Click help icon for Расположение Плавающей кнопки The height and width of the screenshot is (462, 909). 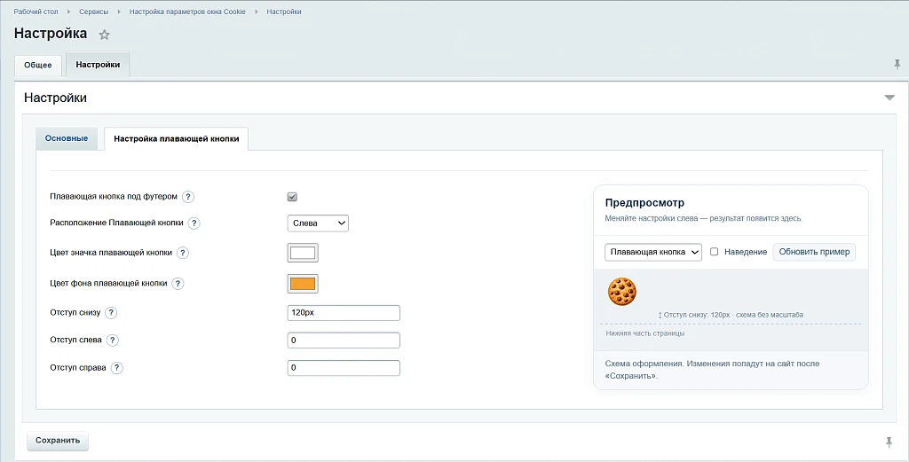(194, 223)
